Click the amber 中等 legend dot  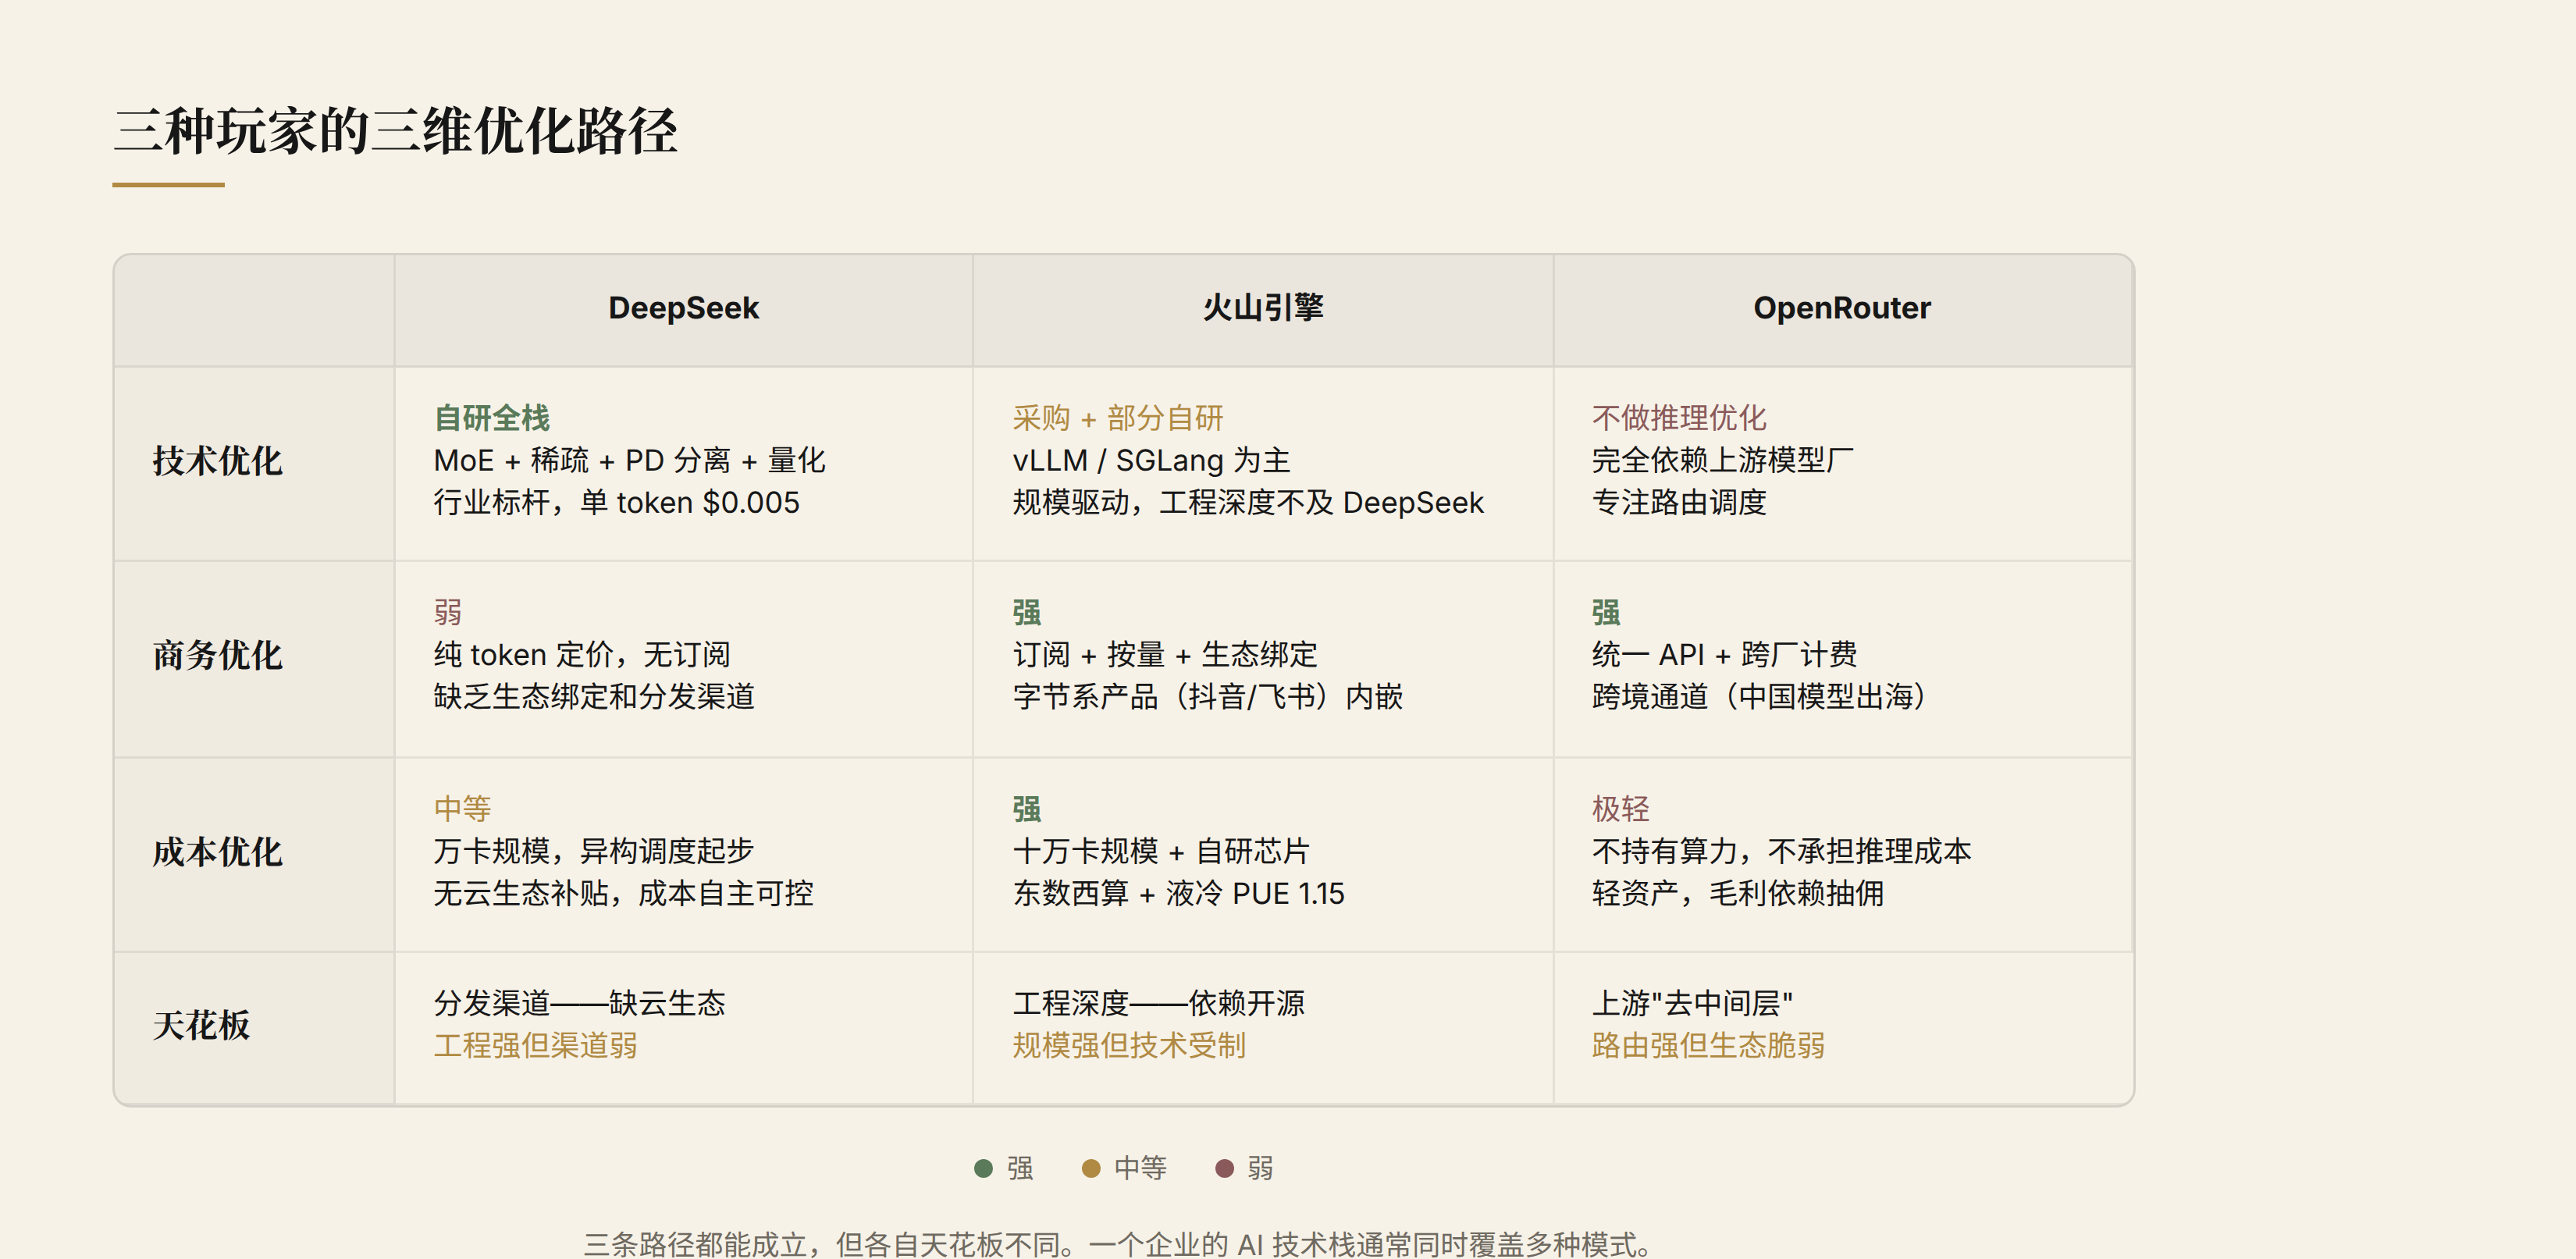1091,1168
